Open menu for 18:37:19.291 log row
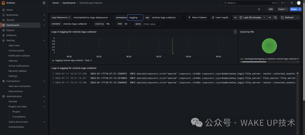The height and width of the screenshot is (135, 305). 53,78
